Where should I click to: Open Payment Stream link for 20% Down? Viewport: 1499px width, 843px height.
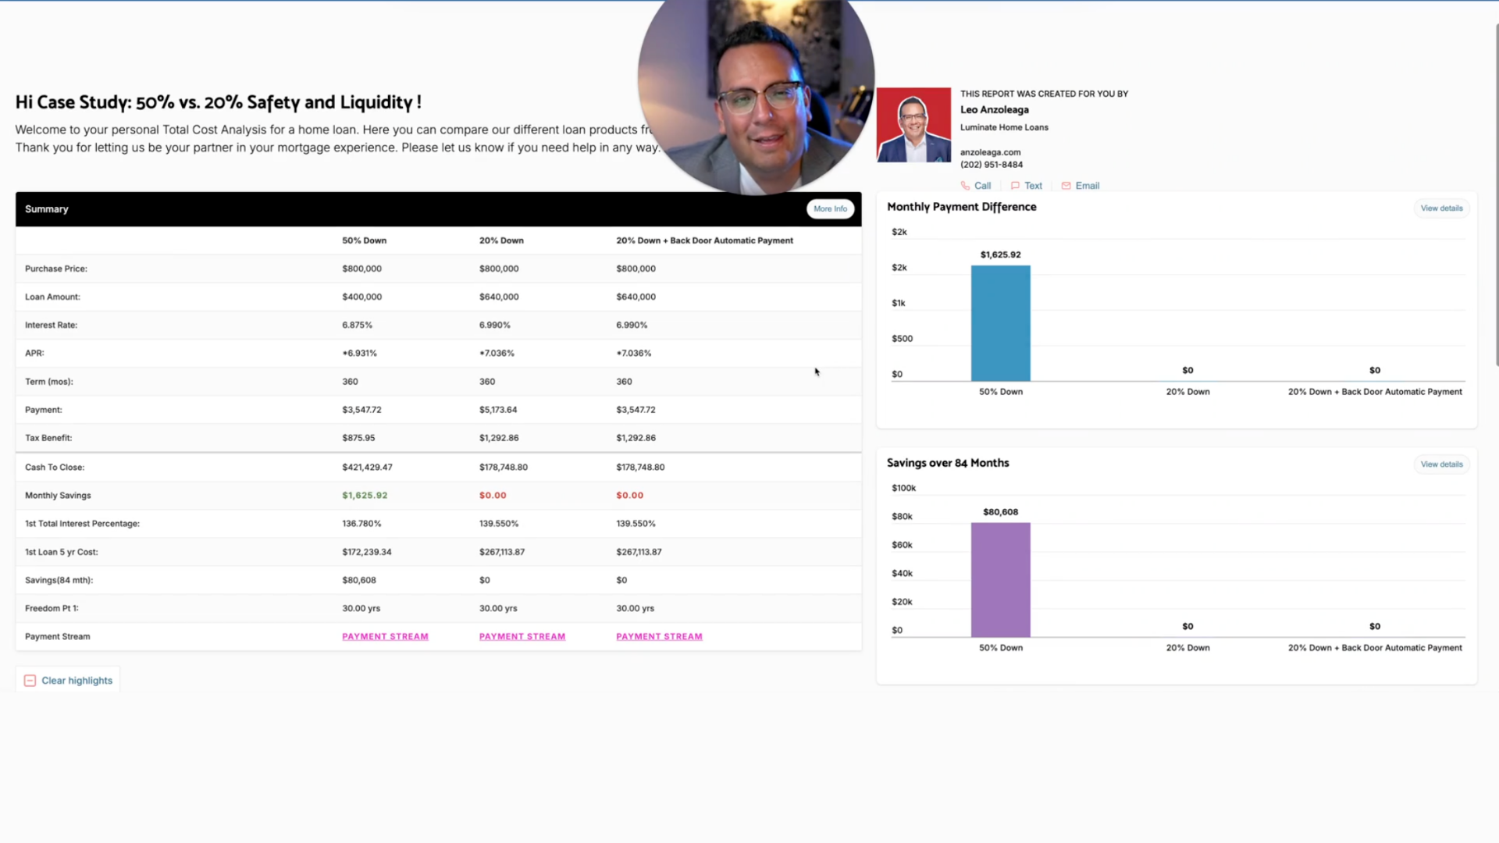click(522, 637)
